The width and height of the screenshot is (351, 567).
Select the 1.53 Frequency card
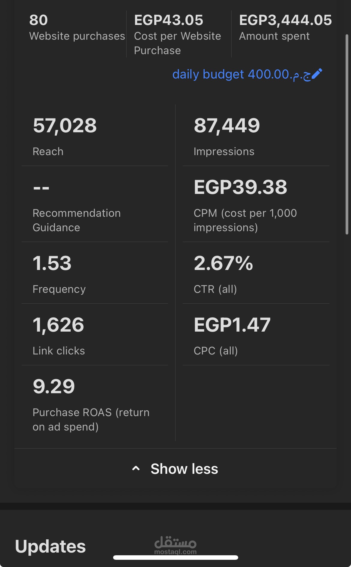[95, 273]
